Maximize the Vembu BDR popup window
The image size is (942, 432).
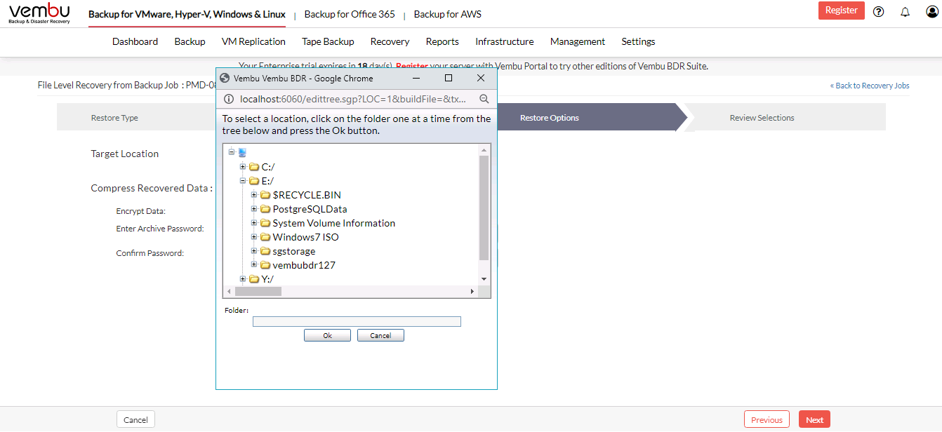pyautogui.click(x=449, y=78)
